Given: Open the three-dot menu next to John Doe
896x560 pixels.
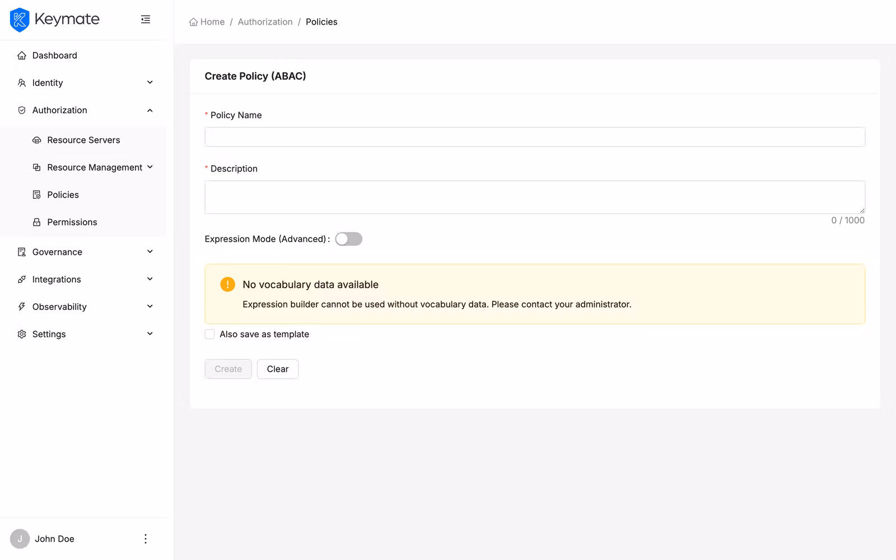Looking at the screenshot, I should click(x=146, y=539).
